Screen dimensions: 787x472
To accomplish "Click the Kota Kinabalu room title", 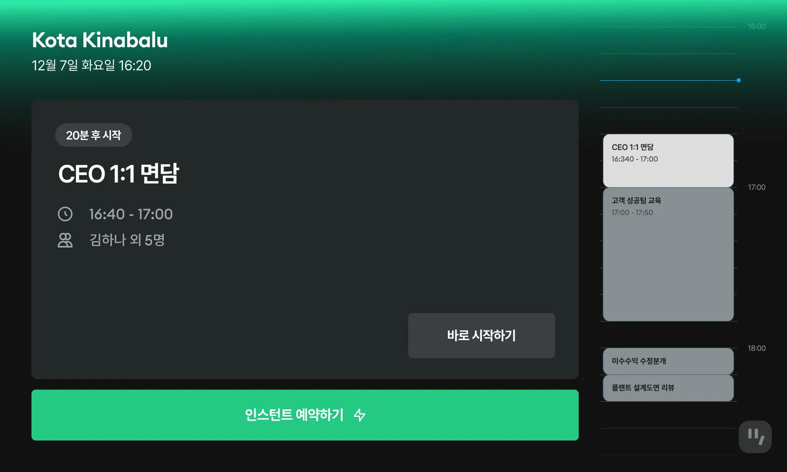I will click(x=100, y=40).
